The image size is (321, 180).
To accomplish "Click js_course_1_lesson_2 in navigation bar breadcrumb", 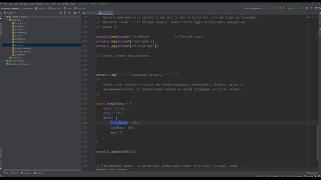I will [x=11, y=9].
